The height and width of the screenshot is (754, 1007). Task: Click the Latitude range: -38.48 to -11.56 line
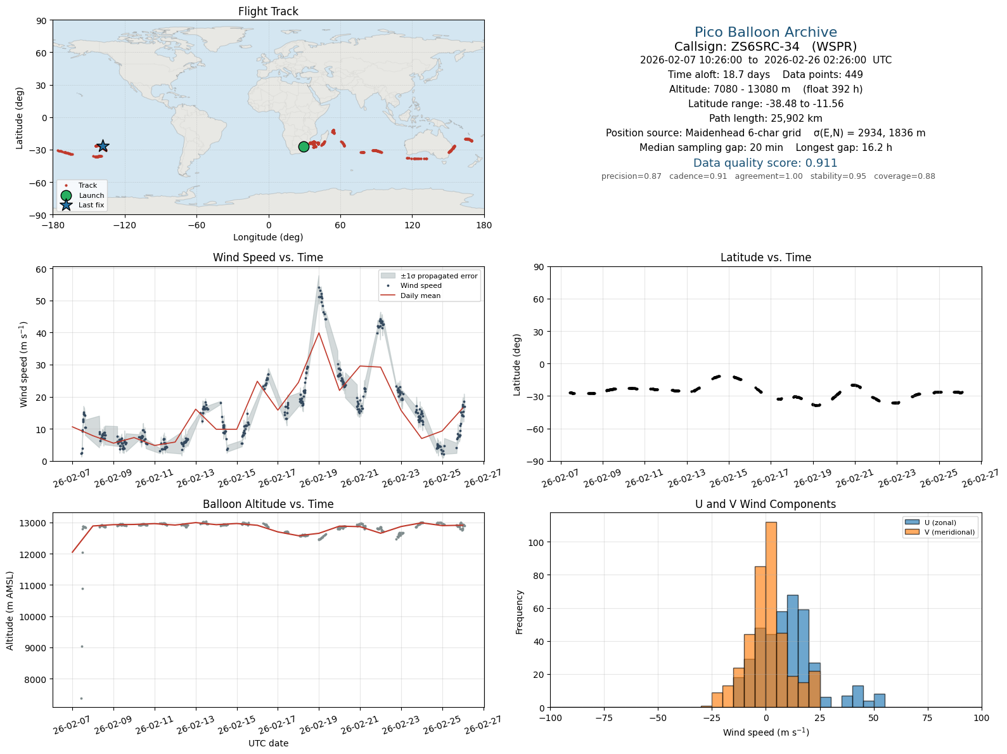pos(766,104)
